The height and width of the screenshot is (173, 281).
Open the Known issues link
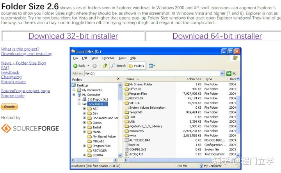tap(13, 81)
